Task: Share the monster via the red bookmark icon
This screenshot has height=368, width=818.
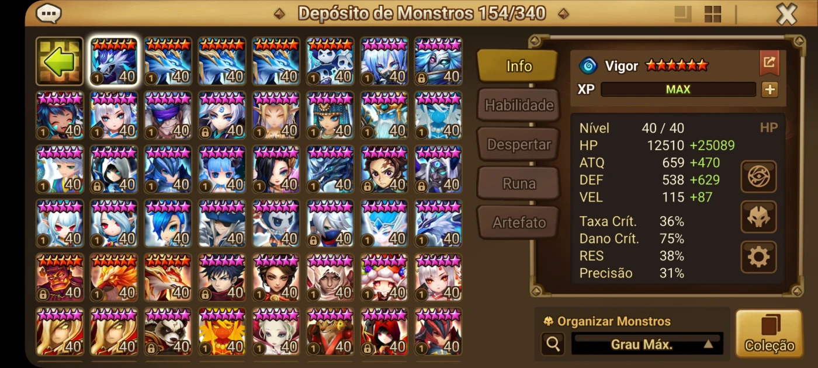Action: [x=769, y=62]
